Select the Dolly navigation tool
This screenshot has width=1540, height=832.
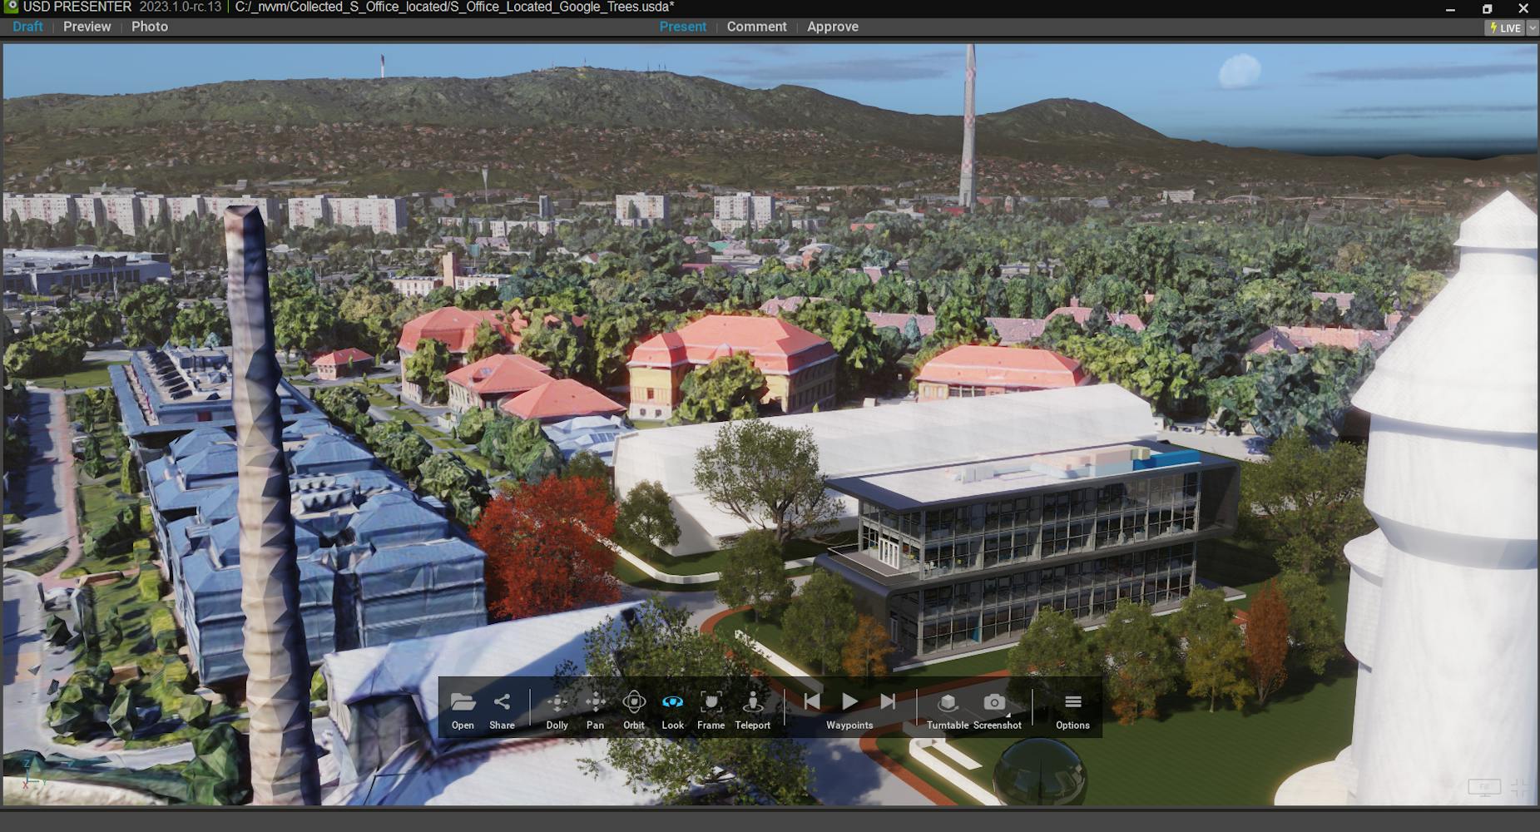[x=557, y=703]
